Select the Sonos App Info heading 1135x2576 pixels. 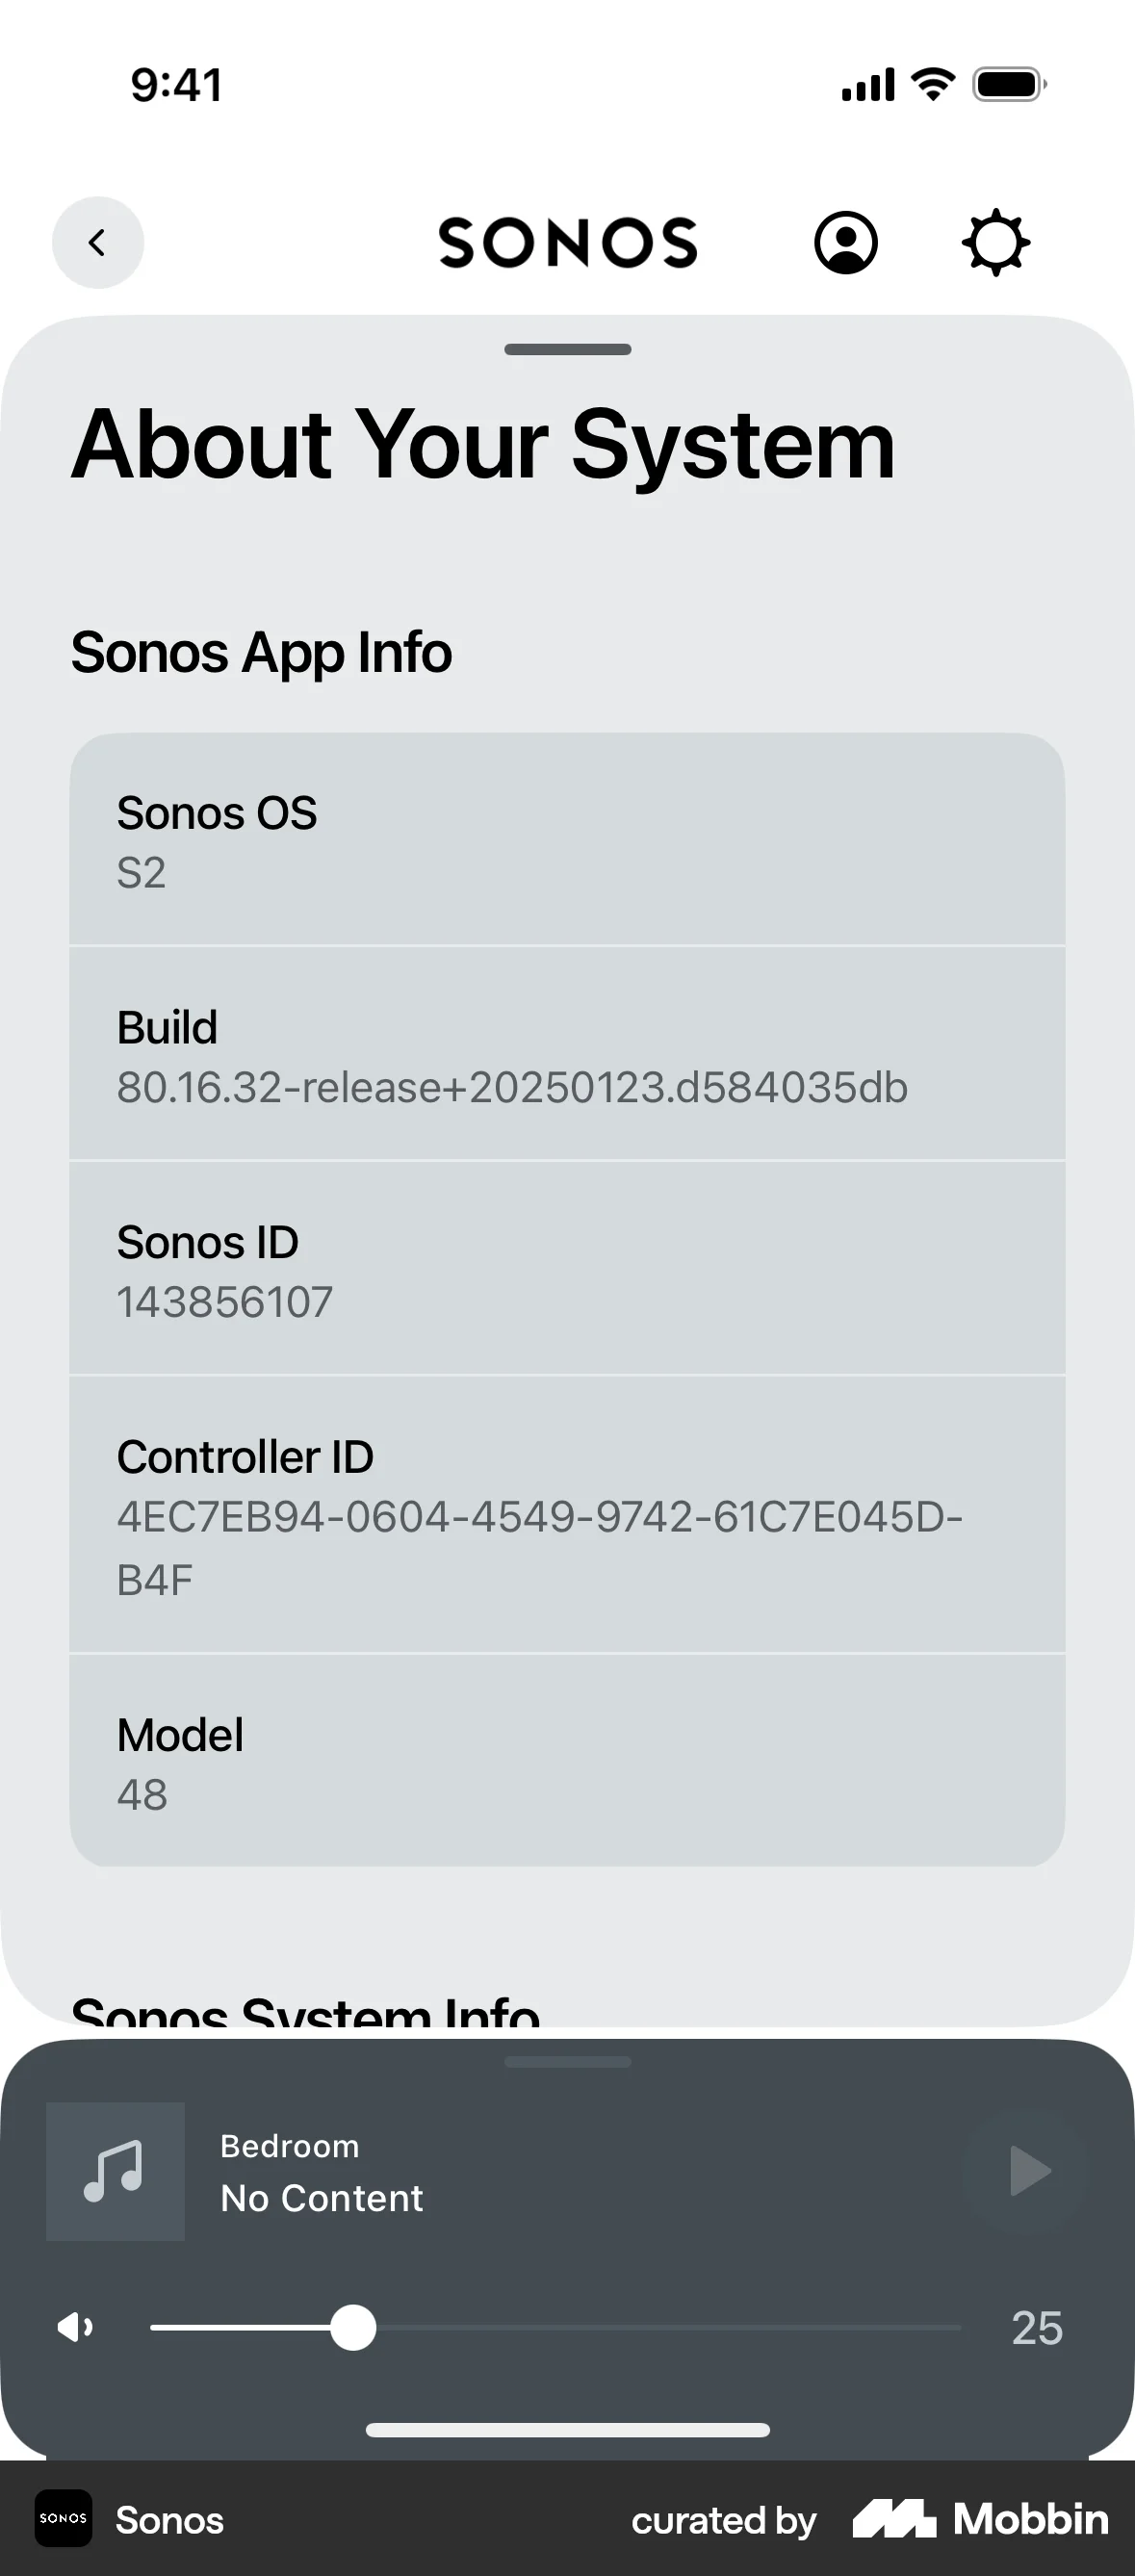click(261, 652)
